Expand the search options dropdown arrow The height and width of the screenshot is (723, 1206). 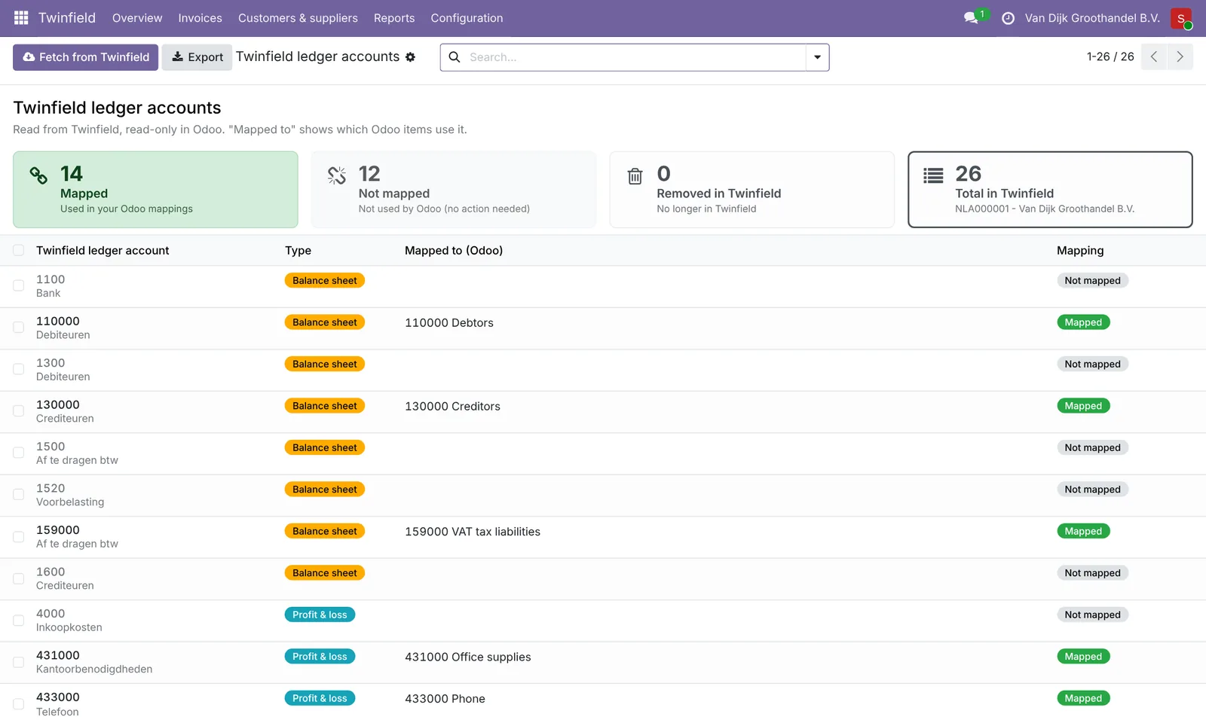coord(817,57)
